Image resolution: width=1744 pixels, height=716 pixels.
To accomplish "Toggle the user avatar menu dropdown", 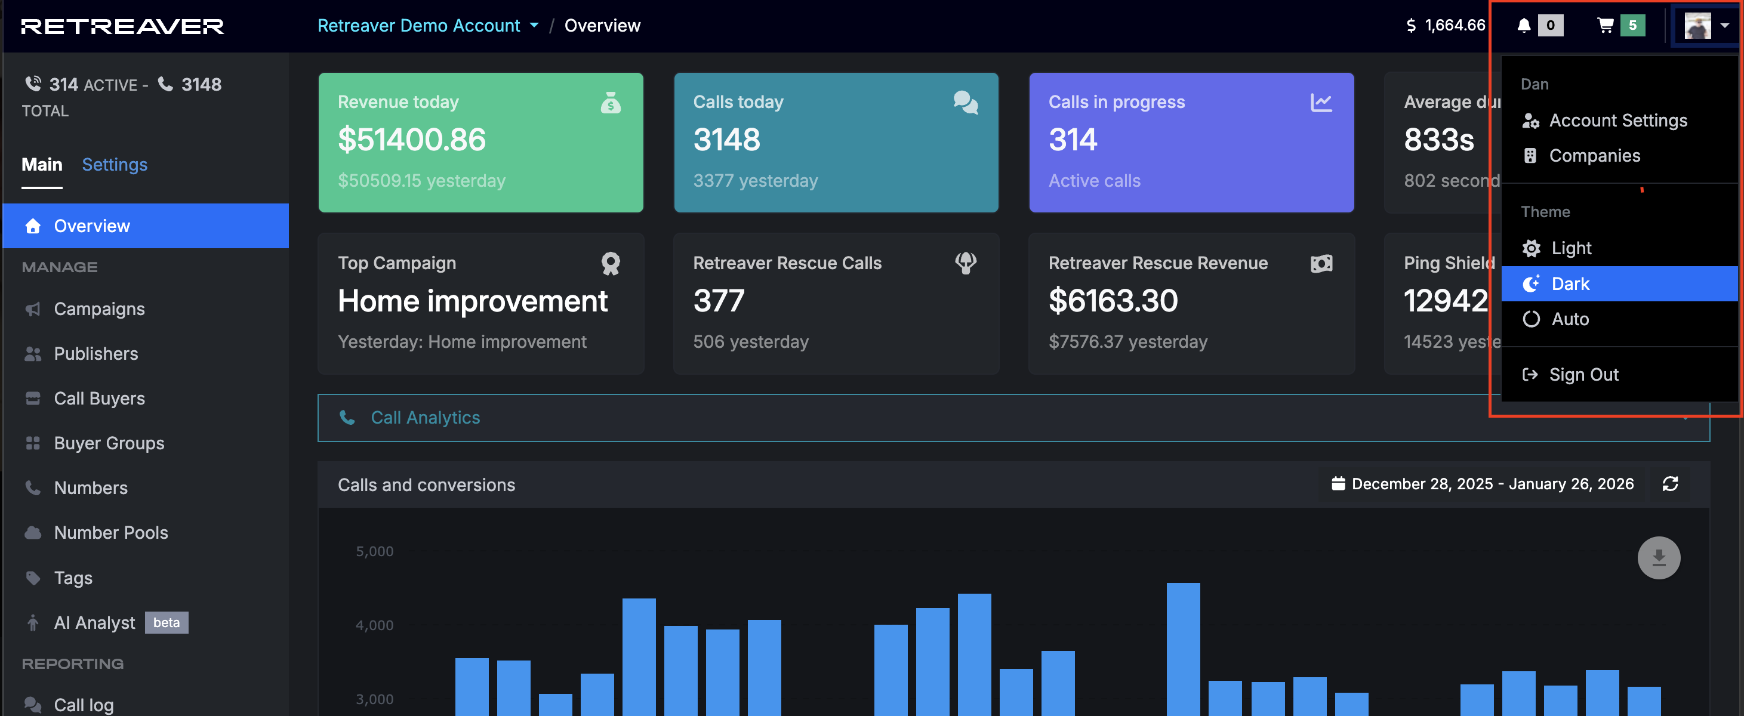I will [x=1706, y=26].
